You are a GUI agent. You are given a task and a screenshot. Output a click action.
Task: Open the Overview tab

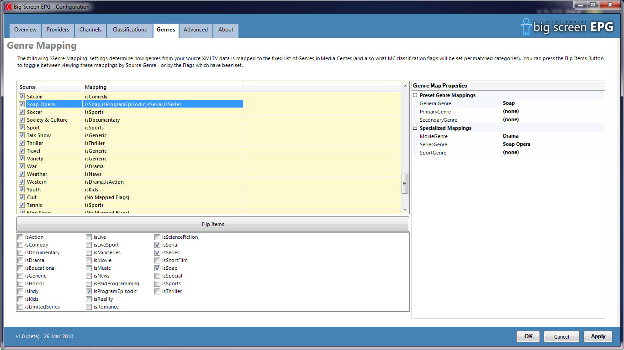coord(25,30)
